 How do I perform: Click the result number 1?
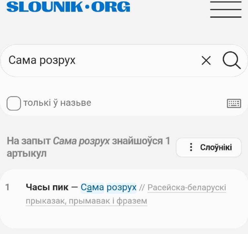[x=7, y=187]
